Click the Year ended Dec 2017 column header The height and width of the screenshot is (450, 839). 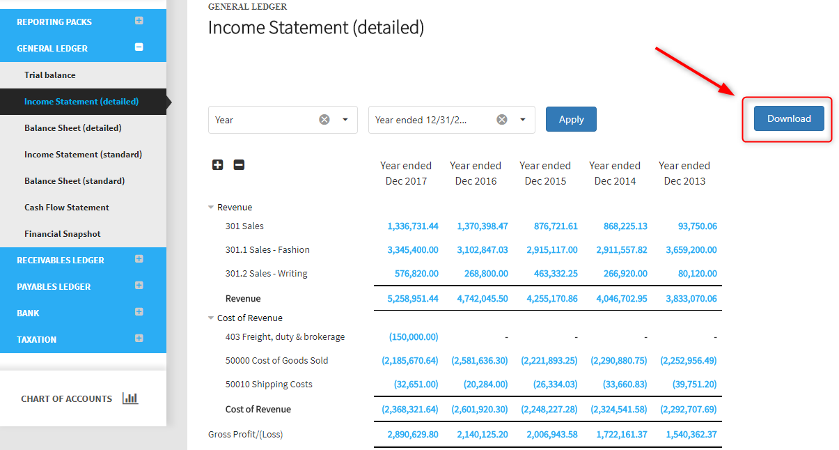point(406,173)
